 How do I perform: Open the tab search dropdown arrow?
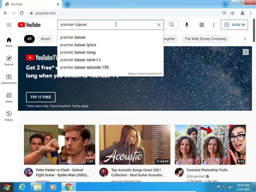click(x=225, y=4)
